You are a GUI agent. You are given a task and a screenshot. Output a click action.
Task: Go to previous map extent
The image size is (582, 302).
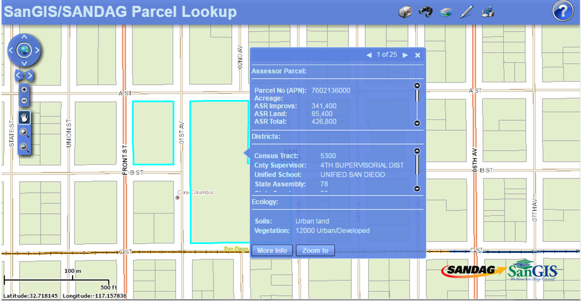[x=19, y=76]
